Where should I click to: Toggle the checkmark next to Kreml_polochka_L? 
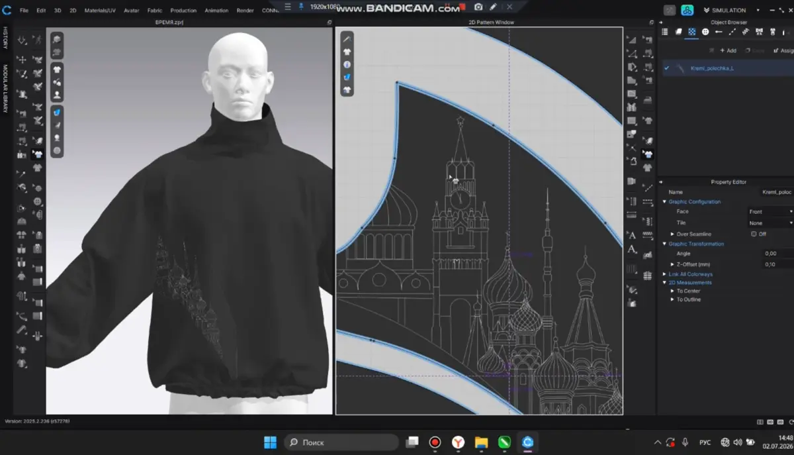click(x=667, y=68)
